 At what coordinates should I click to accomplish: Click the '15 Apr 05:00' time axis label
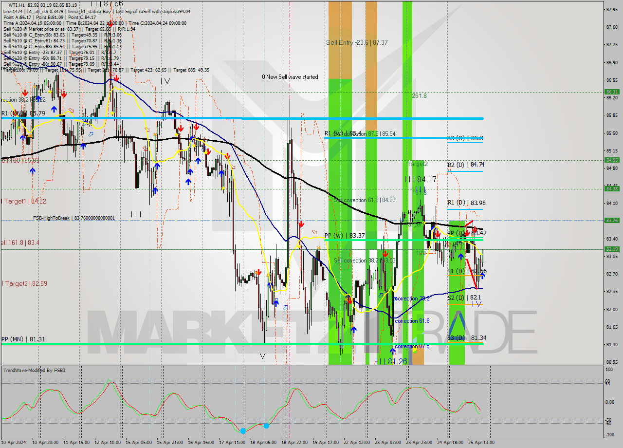139,443
